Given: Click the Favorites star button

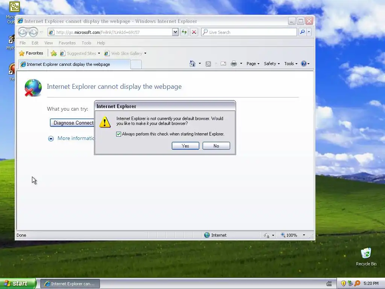Looking at the screenshot, I should (x=31, y=53).
